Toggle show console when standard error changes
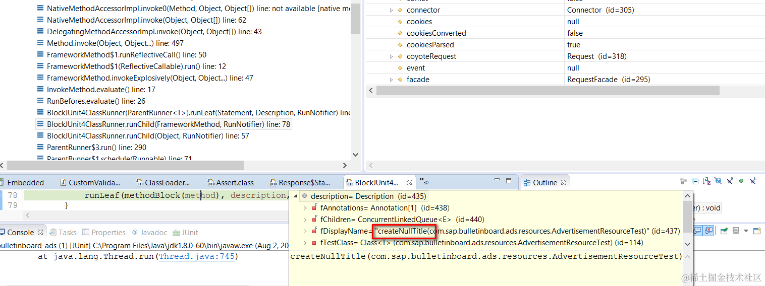765x286 pixels. 708,231
